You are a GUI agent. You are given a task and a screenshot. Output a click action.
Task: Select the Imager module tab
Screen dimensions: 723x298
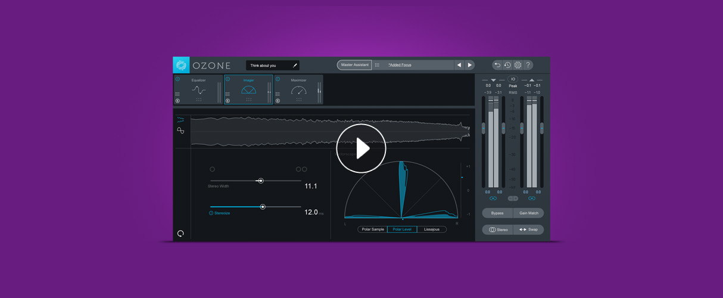click(248, 89)
